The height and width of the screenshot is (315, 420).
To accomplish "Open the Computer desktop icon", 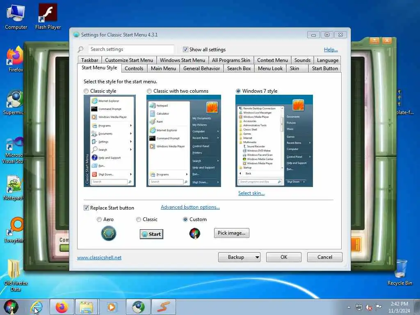I will tap(16, 16).
